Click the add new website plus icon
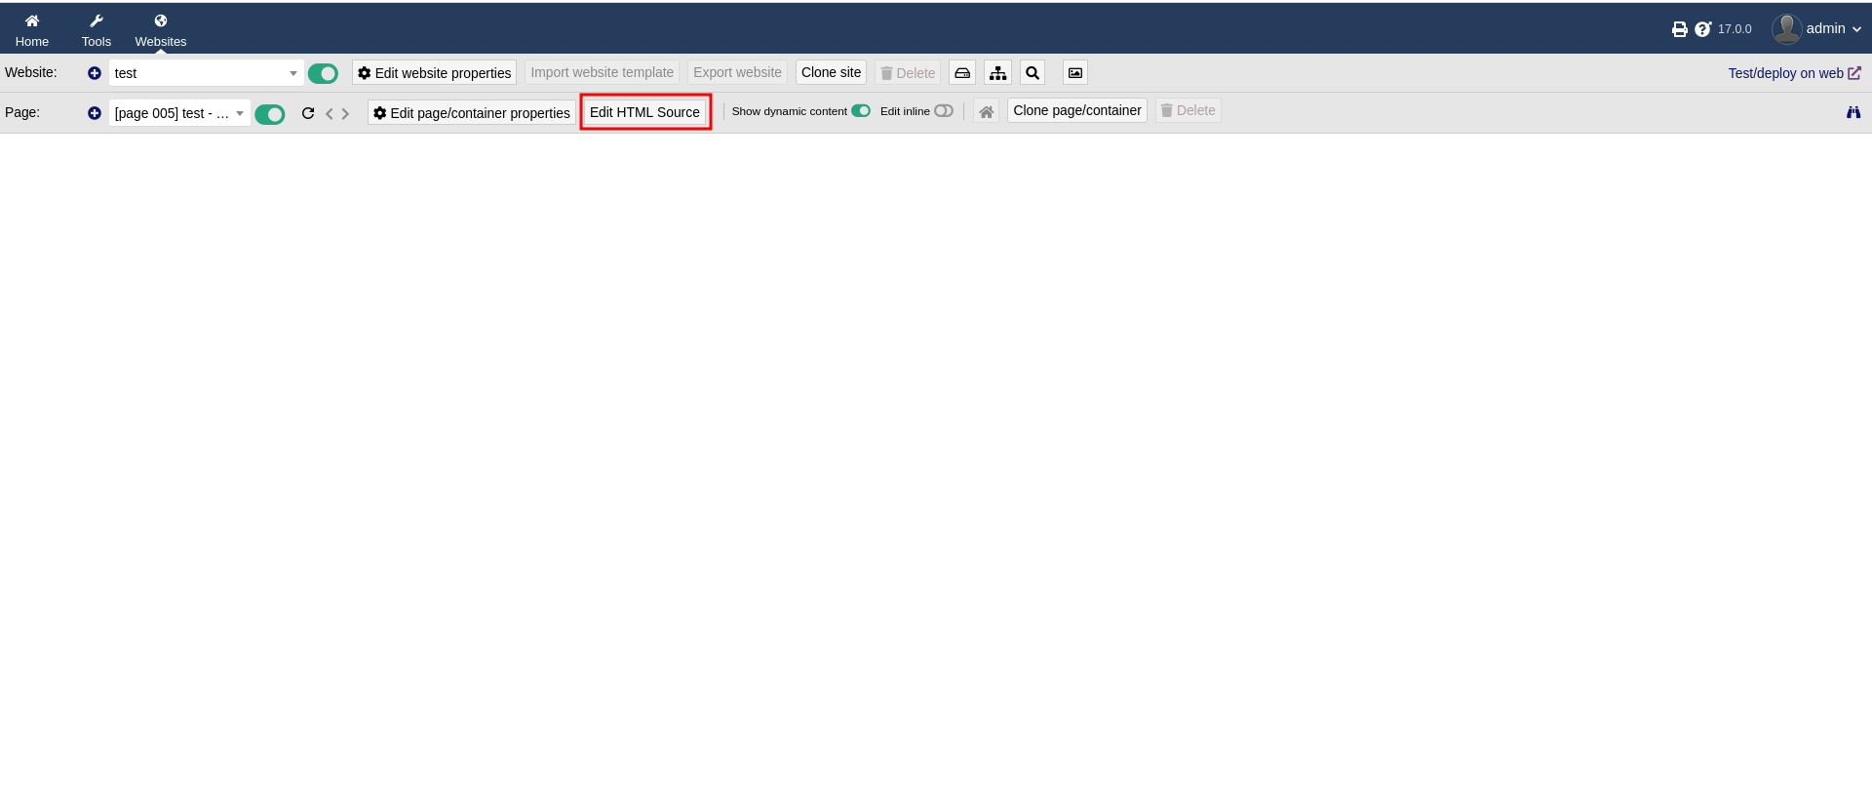 click(x=95, y=73)
